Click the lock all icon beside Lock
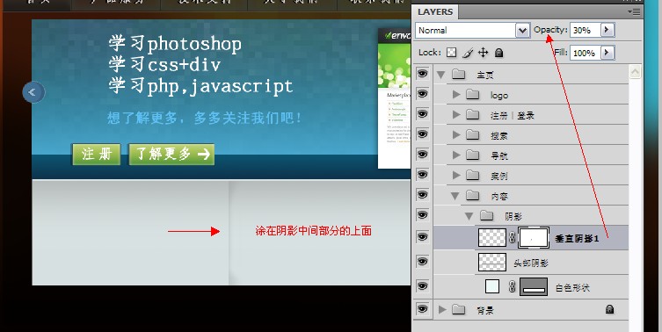This screenshot has height=332, width=662. click(x=498, y=53)
